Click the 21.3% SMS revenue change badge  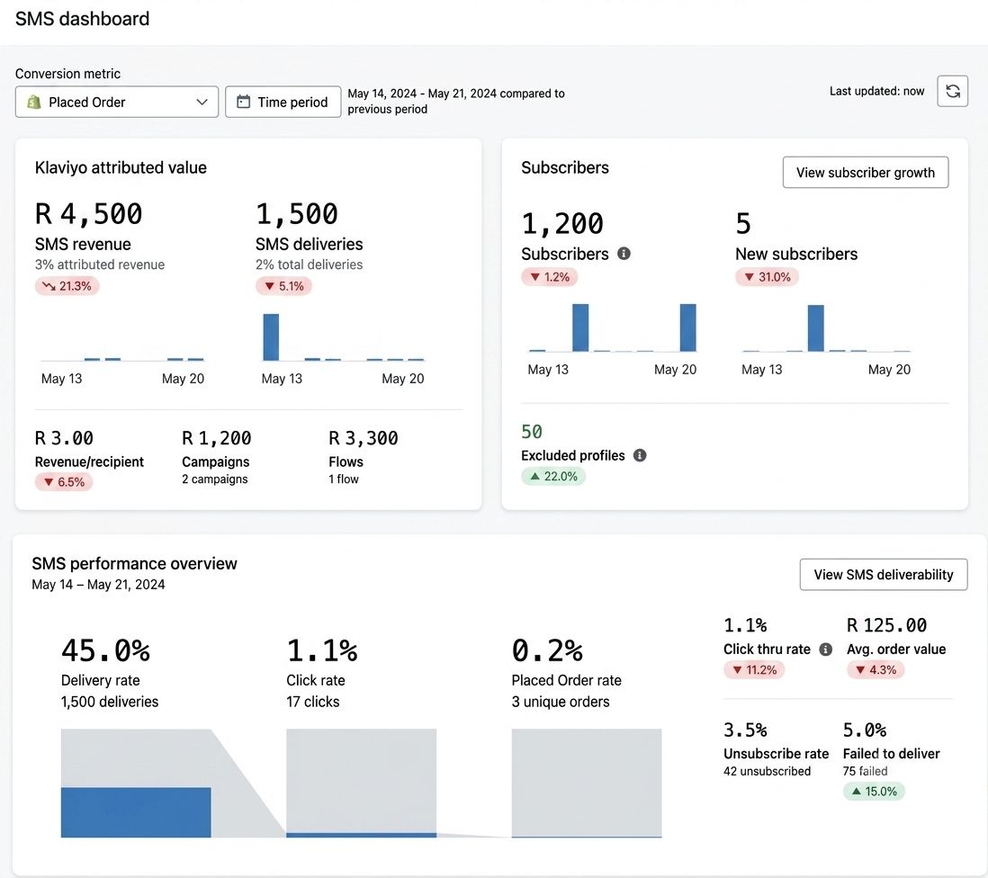[67, 286]
